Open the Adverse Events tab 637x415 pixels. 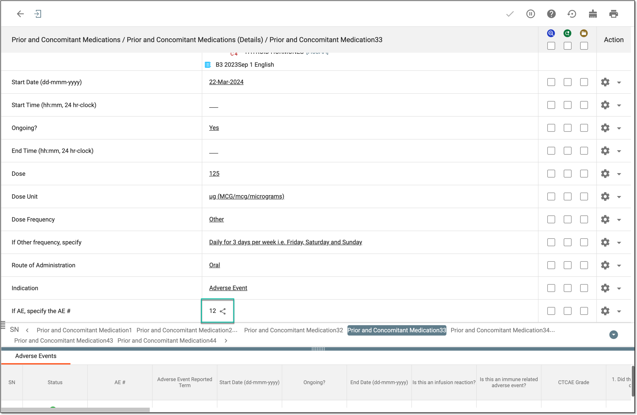(x=36, y=356)
